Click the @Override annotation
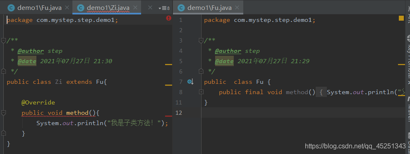410x154 pixels. point(38,102)
